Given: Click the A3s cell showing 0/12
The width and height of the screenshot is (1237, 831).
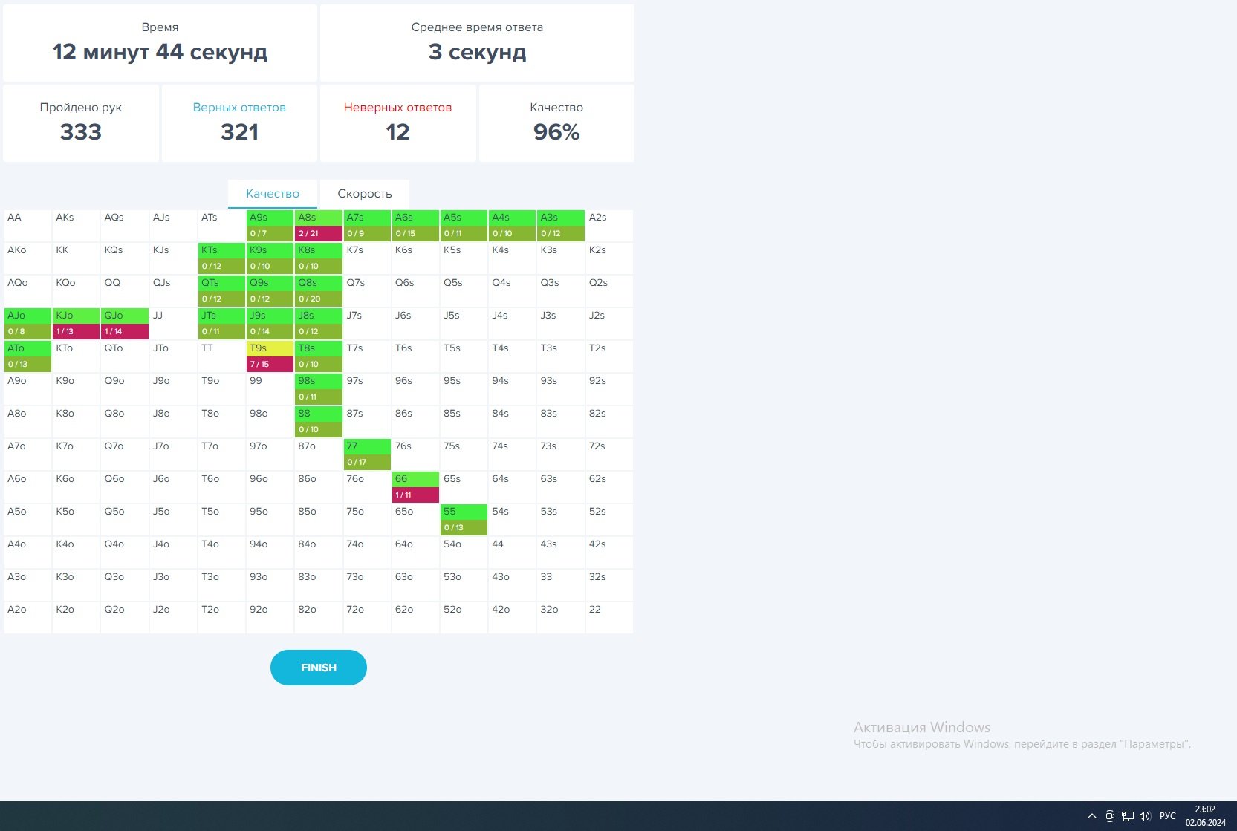Looking at the screenshot, I should point(561,226).
